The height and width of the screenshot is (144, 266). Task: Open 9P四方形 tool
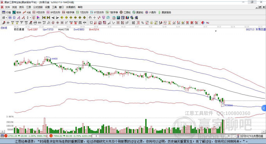(x=54, y=12)
